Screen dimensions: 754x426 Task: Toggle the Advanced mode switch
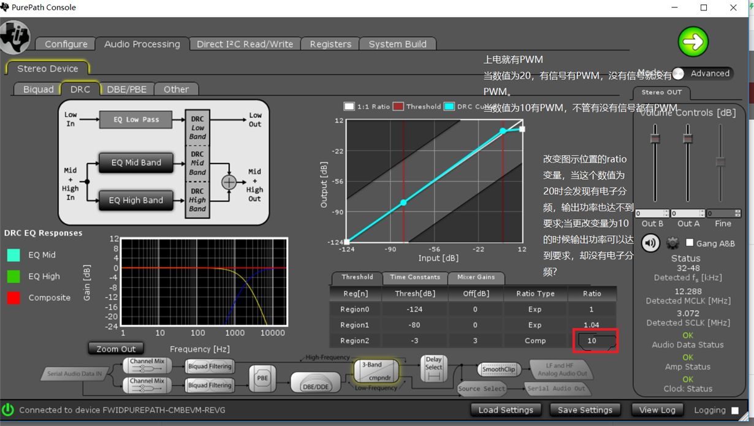pyautogui.click(x=678, y=74)
